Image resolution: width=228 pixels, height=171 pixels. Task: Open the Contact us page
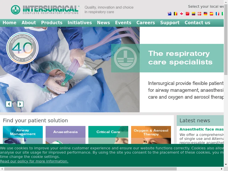click(x=198, y=23)
